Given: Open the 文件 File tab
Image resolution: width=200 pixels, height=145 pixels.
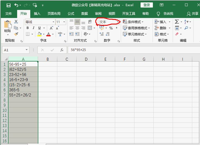Looking at the screenshot, I should [9, 14].
